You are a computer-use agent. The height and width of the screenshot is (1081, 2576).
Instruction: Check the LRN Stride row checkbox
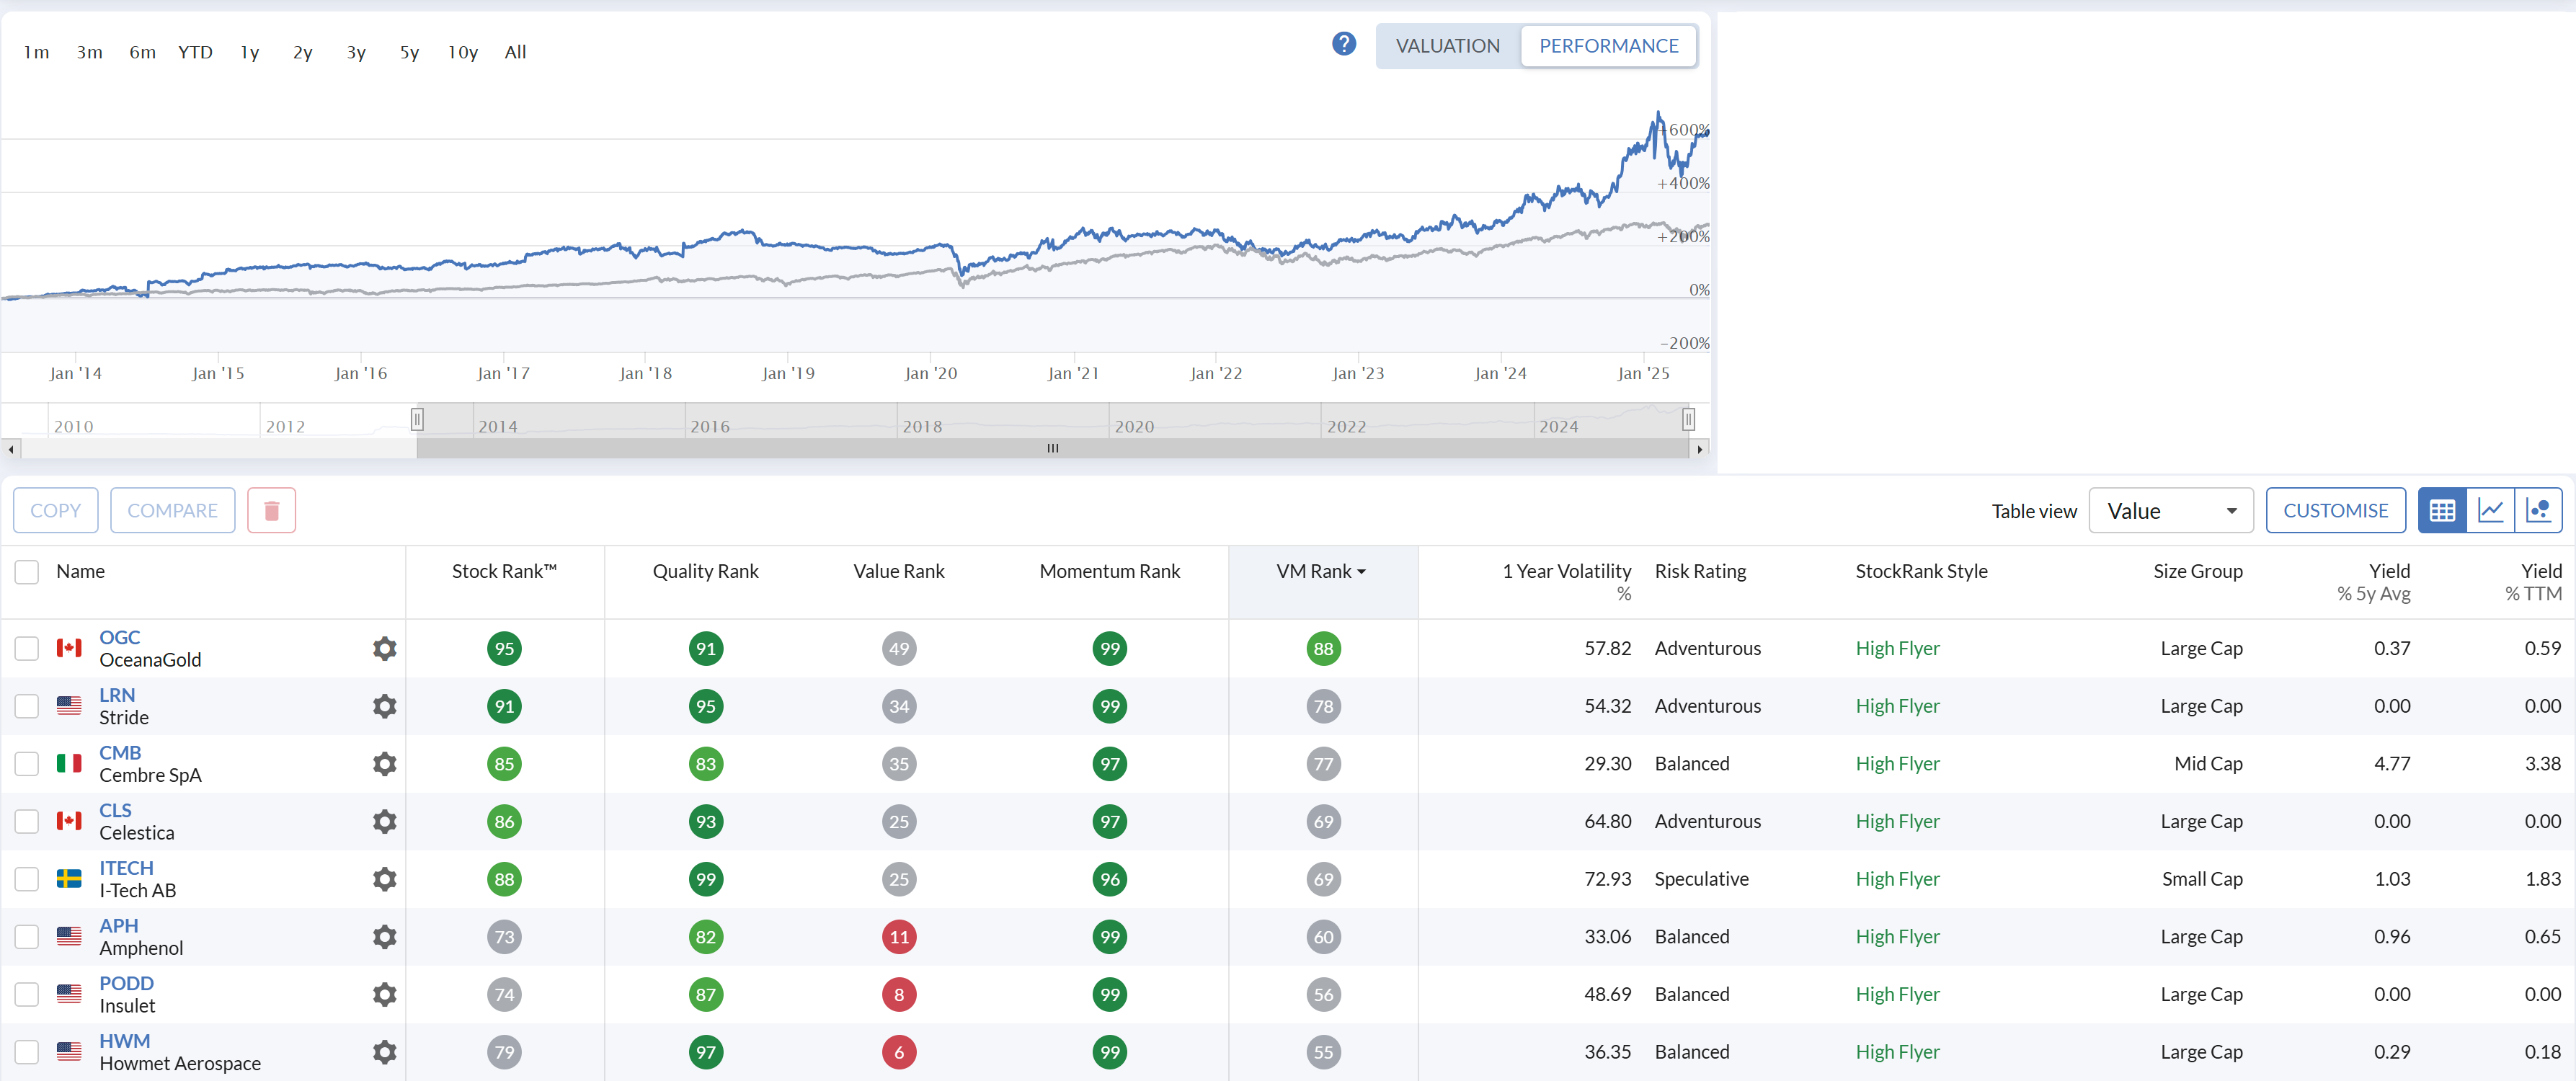[x=27, y=707]
